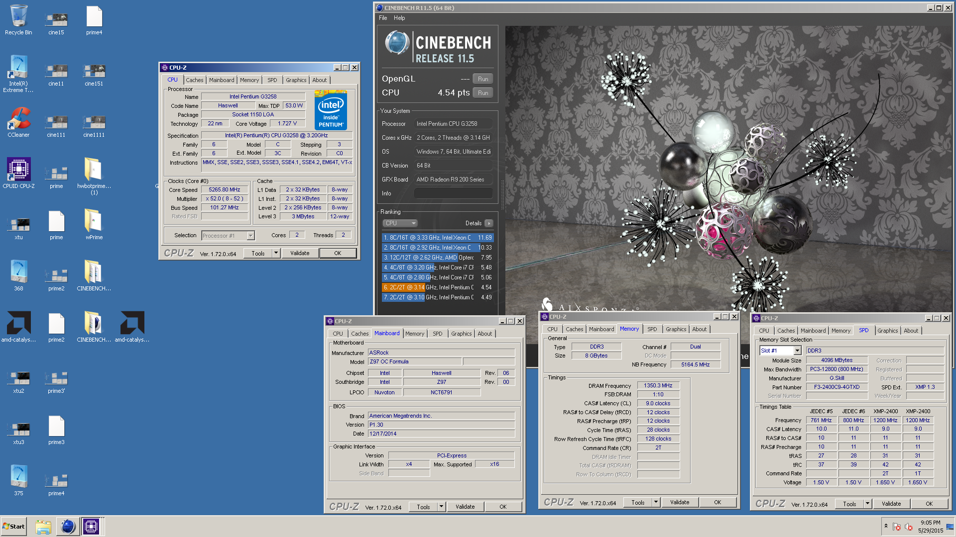
Task: Select the xtu2 desktop icon
Action: (18, 382)
